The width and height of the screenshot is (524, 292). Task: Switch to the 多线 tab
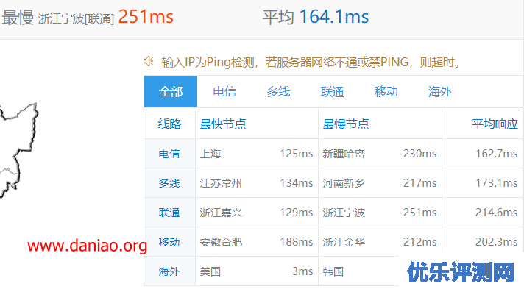pyautogui.click(x=278, y=91)
